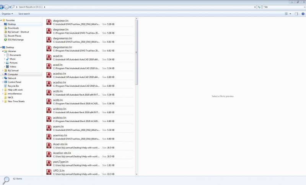Select acadiso.lin icon in C:\Program Files path

click(49, 84)
